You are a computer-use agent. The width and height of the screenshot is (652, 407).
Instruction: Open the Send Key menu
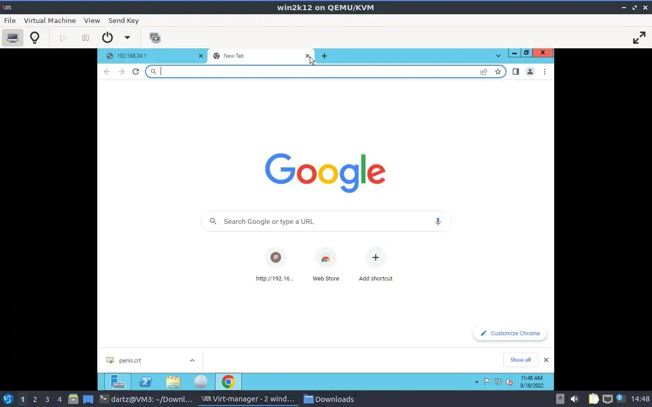pyautogui.click(x=123, y=20)
